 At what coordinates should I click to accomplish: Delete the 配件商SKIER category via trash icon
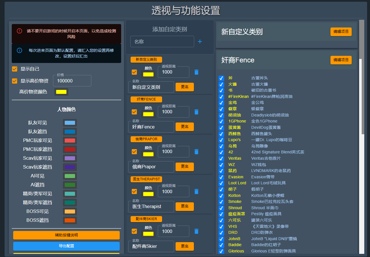[x=196, y=231]
